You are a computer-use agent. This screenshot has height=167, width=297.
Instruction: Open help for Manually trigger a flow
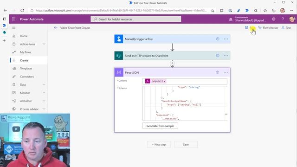(x=218, y=39)
